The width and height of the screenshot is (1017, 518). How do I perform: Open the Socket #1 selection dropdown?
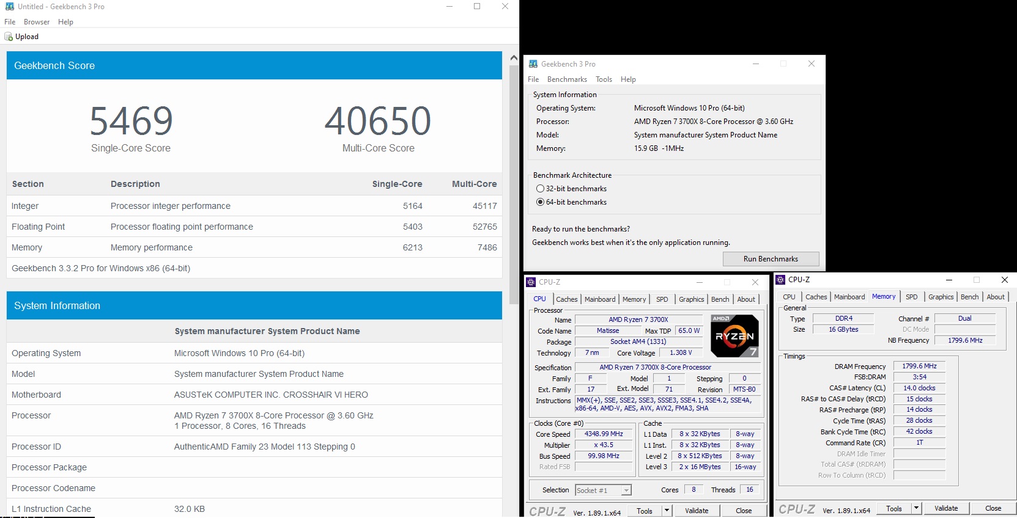(x=626, y=491)
